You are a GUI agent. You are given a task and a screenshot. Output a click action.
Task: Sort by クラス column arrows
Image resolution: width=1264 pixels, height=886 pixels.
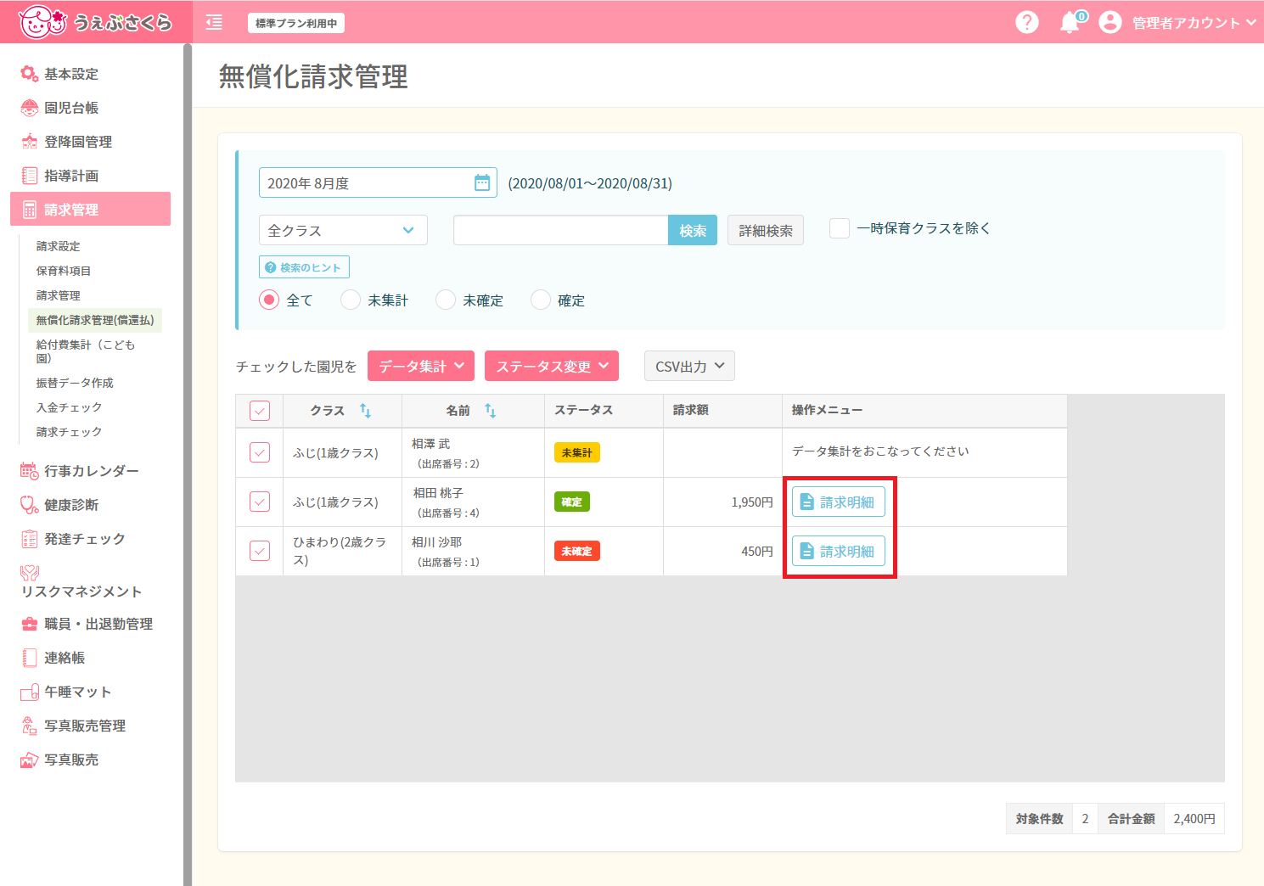click(x=366, y=411)
